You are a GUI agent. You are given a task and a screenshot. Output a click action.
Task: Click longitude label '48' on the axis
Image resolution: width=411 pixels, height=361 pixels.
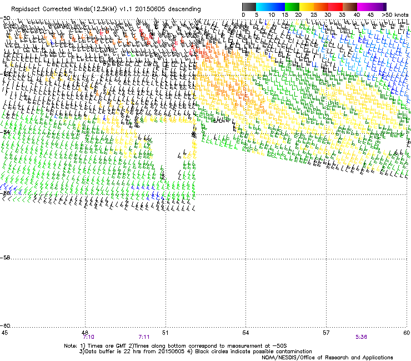pyautogui.click(x=84, y=333)
